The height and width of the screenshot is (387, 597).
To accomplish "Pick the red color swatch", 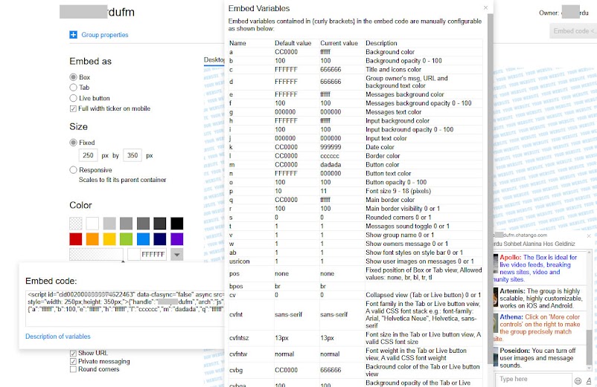I will [x=76, y=239].
